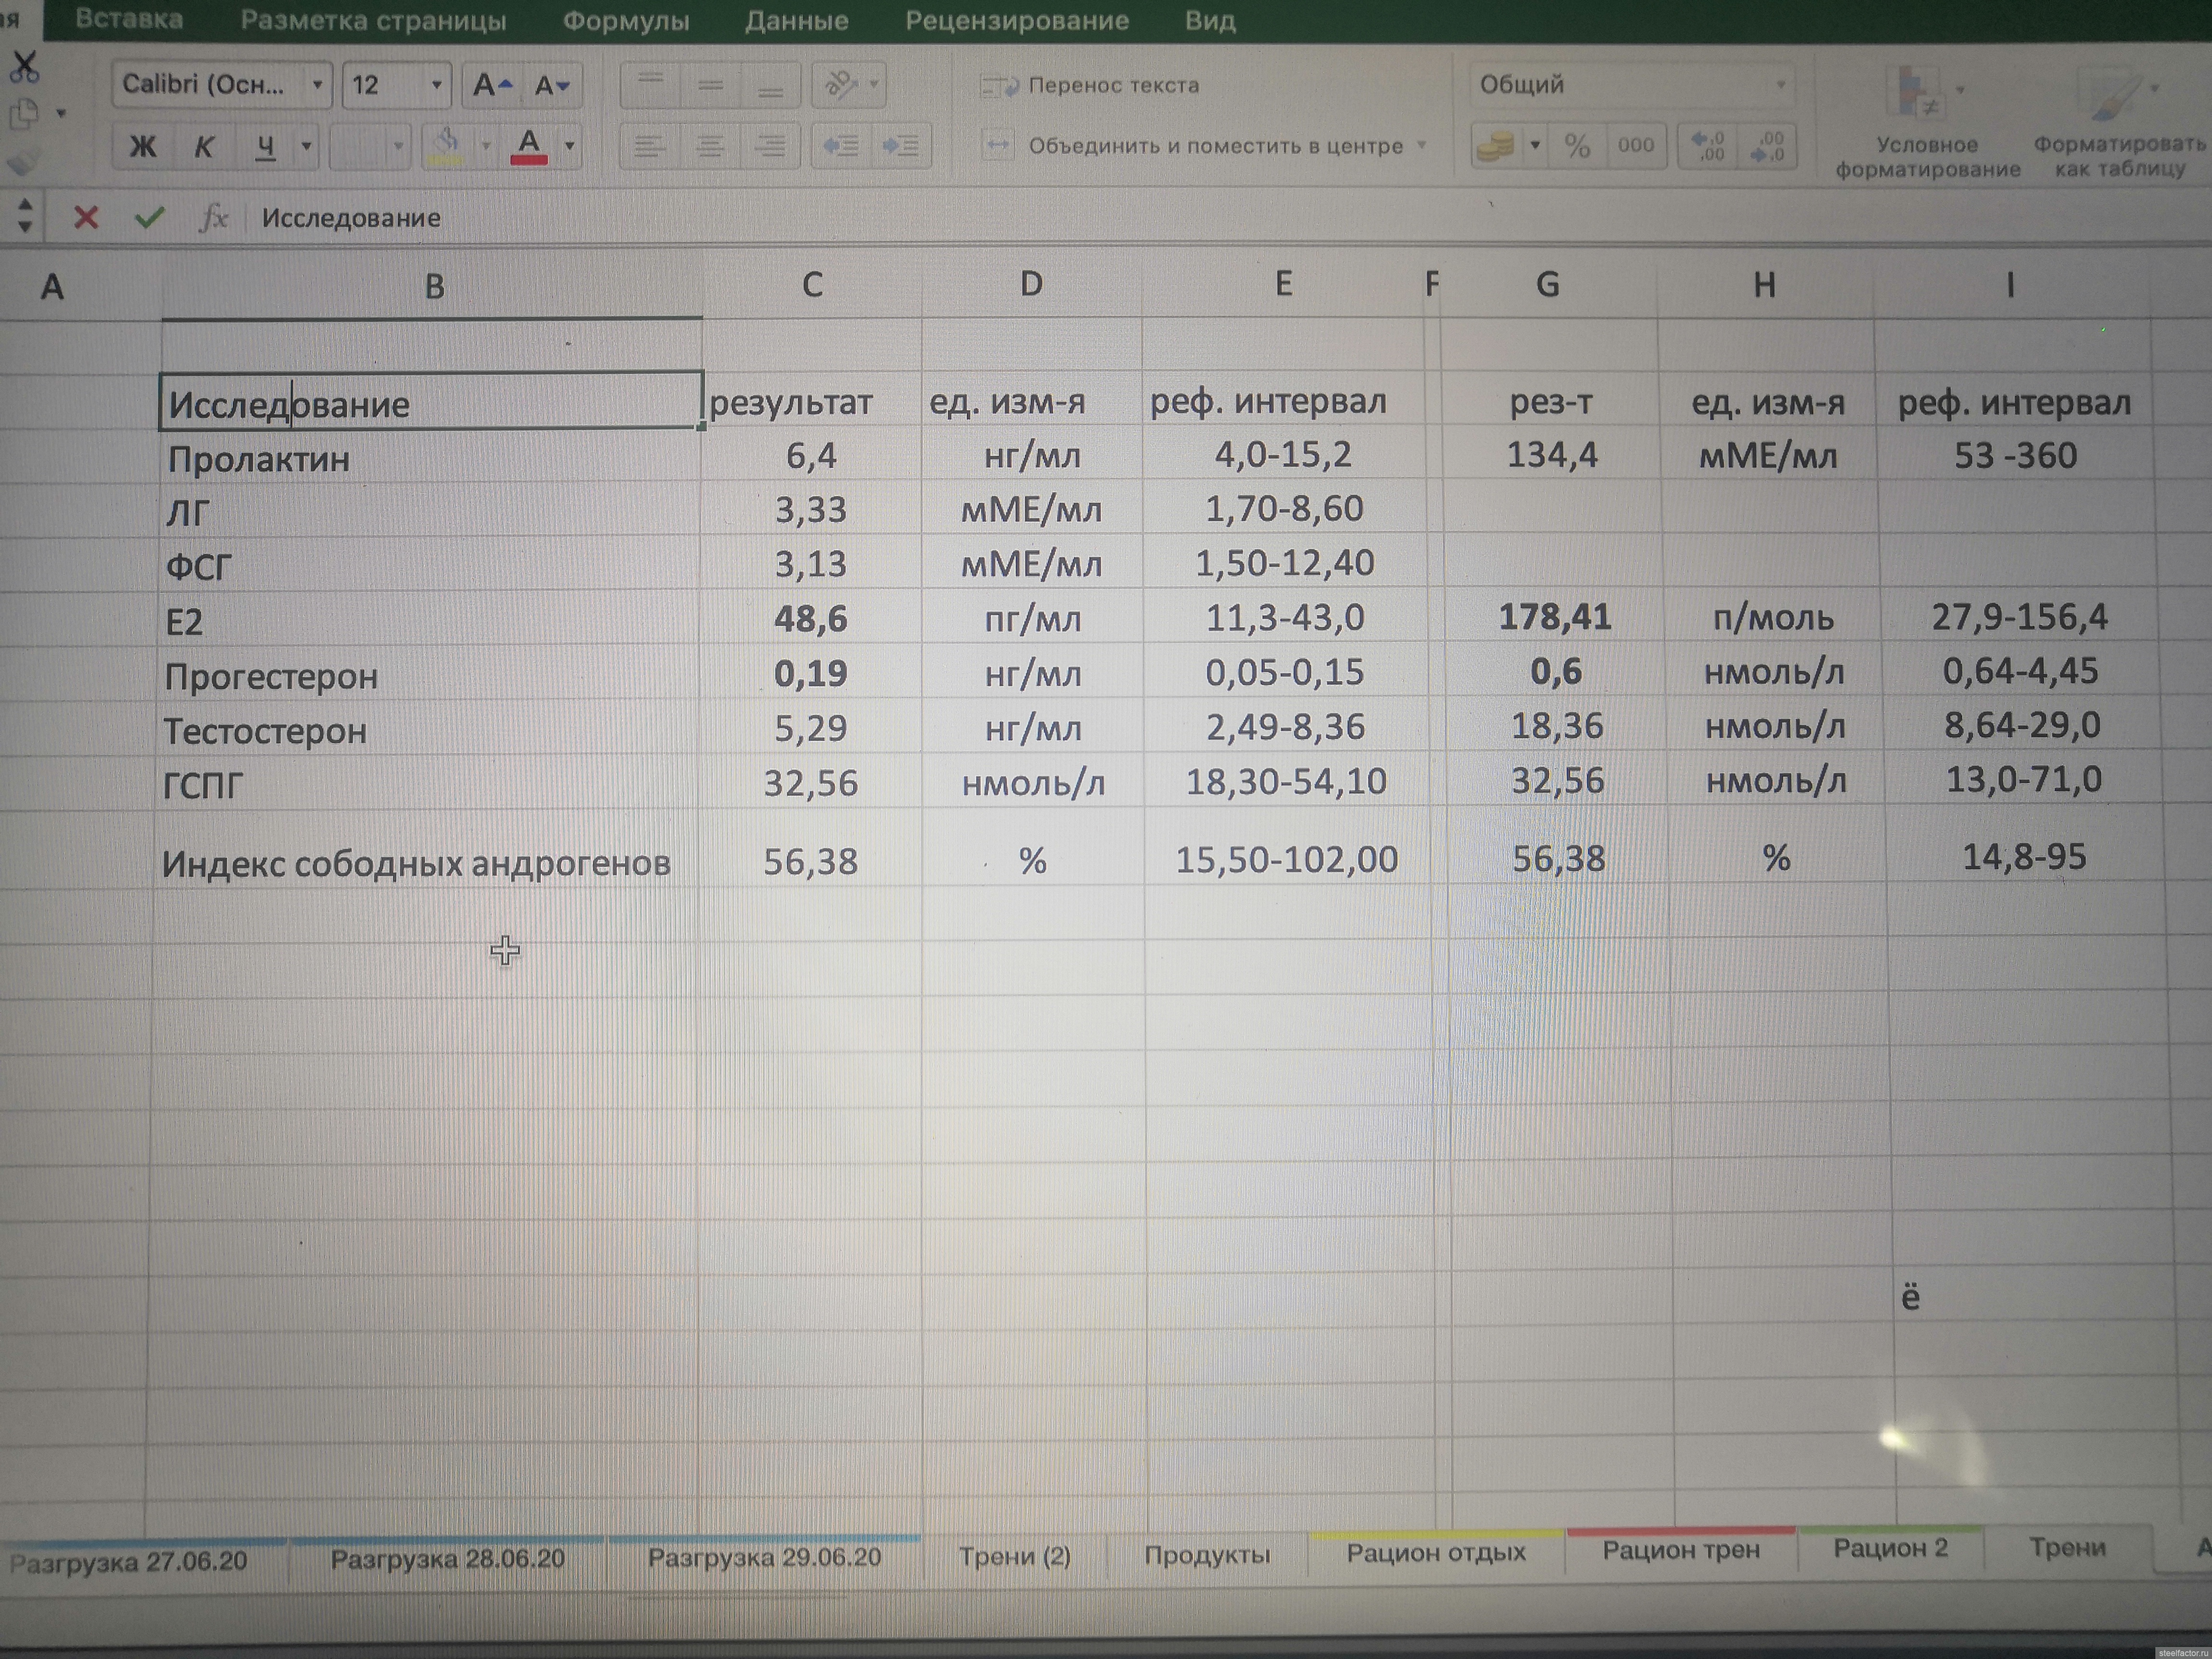Click the fx insert function icon
The image size is (2212, 1659).
(213, 217)
